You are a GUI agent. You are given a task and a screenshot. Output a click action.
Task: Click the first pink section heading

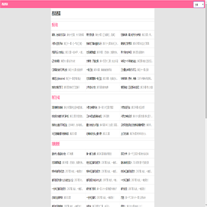[x=55, y=25]
